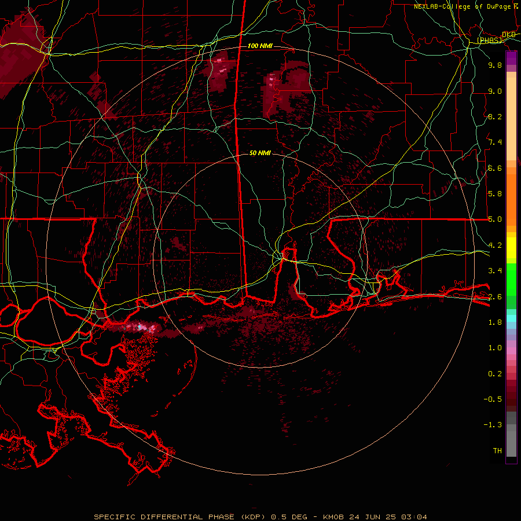Pick the orange segment of the color bar
This screenshot has width=521, height=521.
click(x=511, y=199)
